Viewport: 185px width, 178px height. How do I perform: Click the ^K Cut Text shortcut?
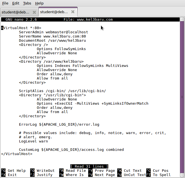[x=129, y=171]
